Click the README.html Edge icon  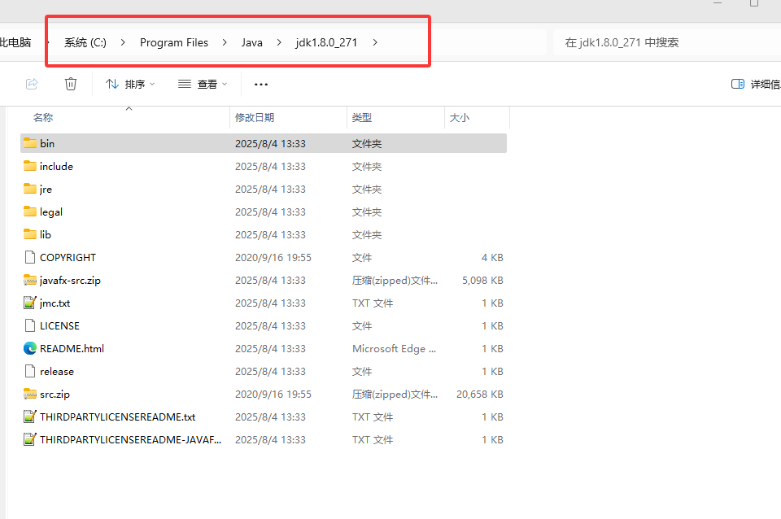point(30,349)
